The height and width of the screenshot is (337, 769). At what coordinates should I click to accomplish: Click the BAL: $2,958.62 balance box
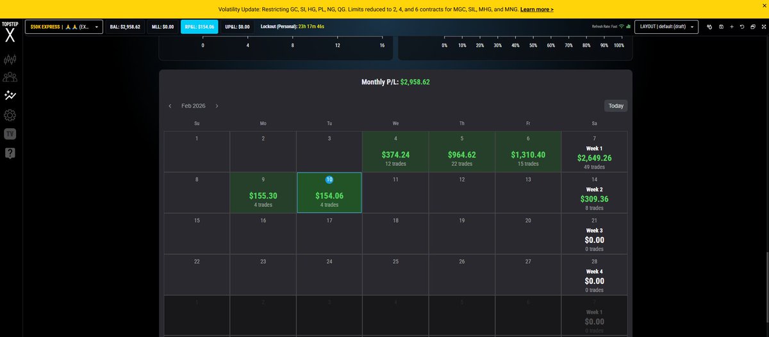pos(125,27)
